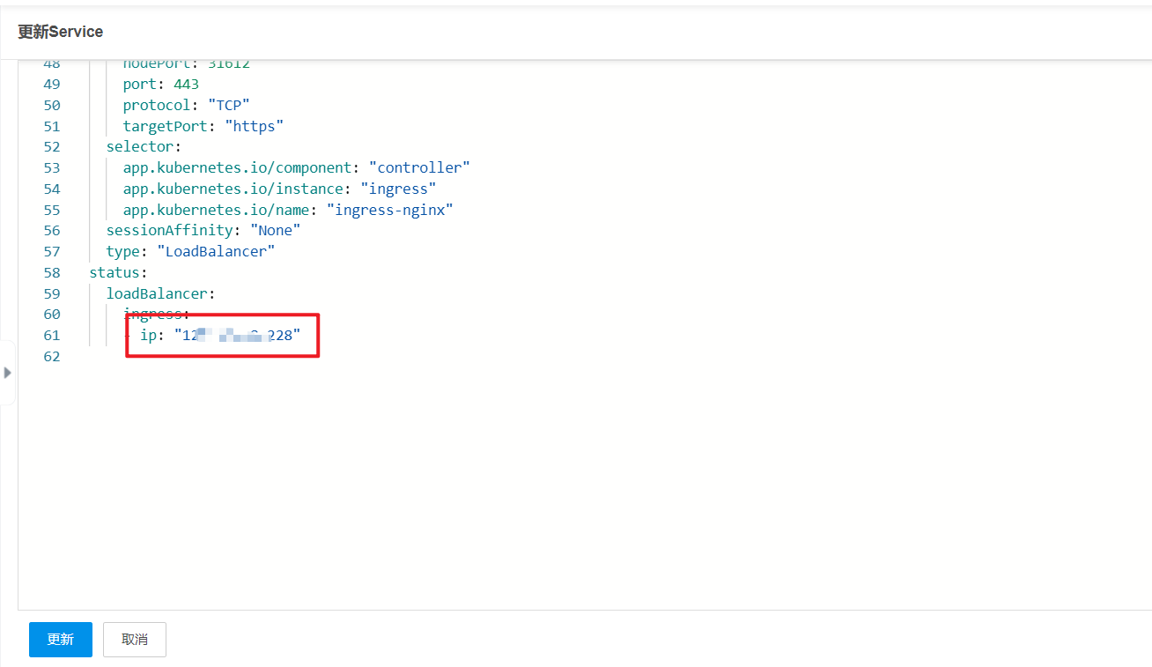Click the selector key in the editor

click(140, 146)
